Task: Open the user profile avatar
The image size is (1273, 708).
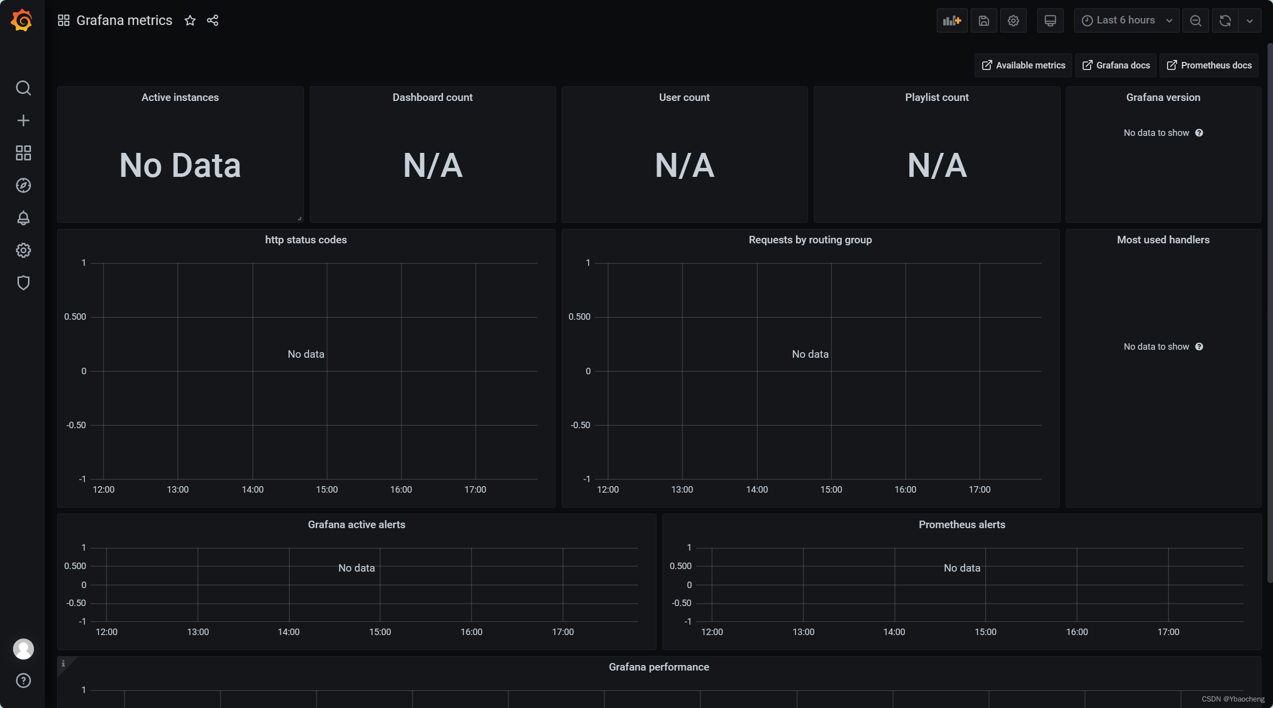Action: click(x=23, y=649)
